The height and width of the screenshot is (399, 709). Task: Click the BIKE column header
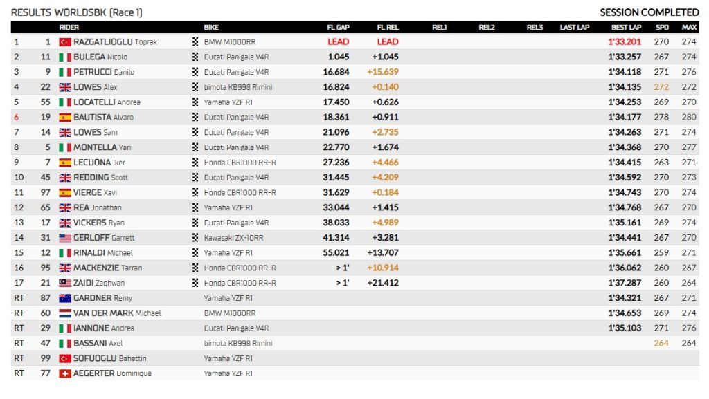(x=211, y=28)
